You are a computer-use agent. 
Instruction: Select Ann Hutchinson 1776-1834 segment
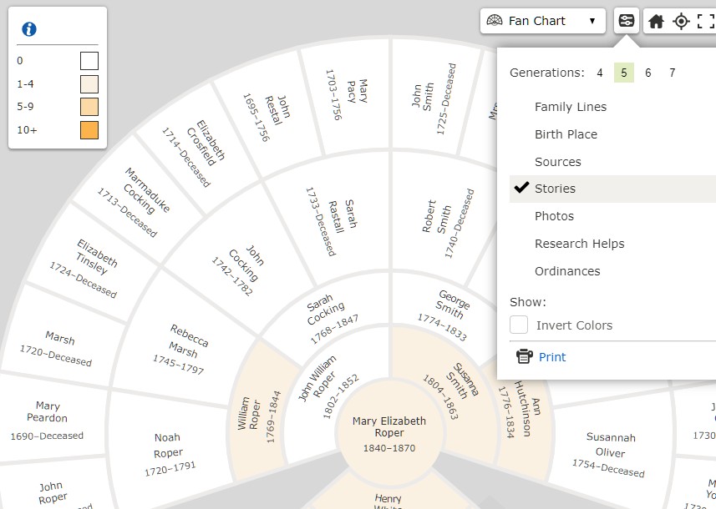coord(523,413)
